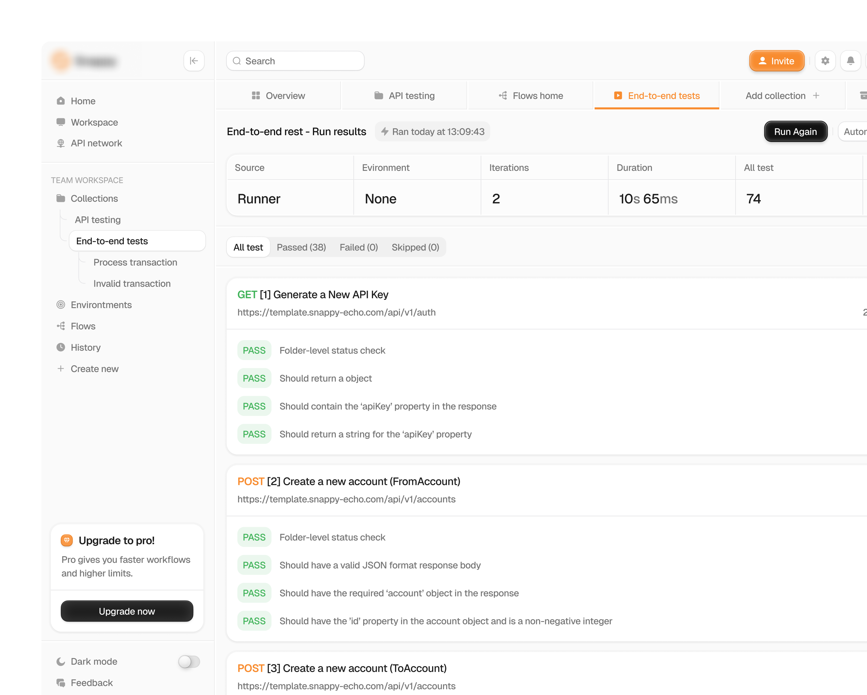The image size is (867, 695).
Task: Click the lightning bolt run-time icon
Action: tap(385, 131)
